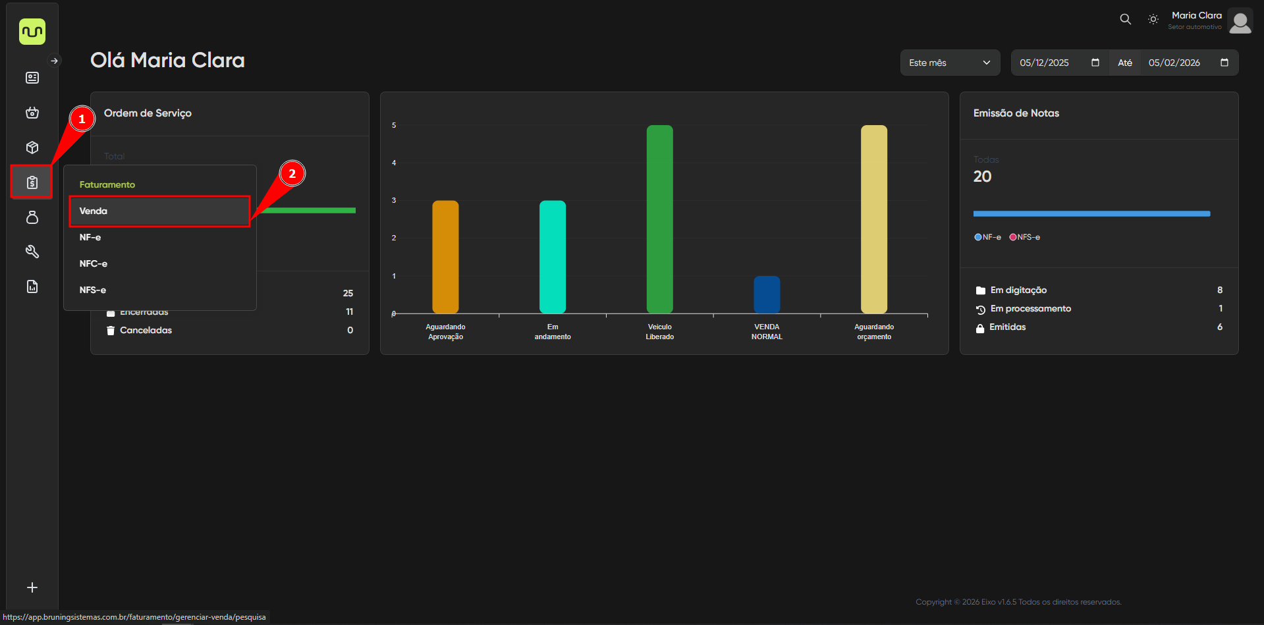This screenshot has height=625, width=1264.
Task: Open the package box sidebar icon
Action: (32, 148)
